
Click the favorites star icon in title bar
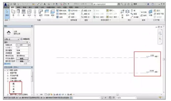click(x=129, y=4)
